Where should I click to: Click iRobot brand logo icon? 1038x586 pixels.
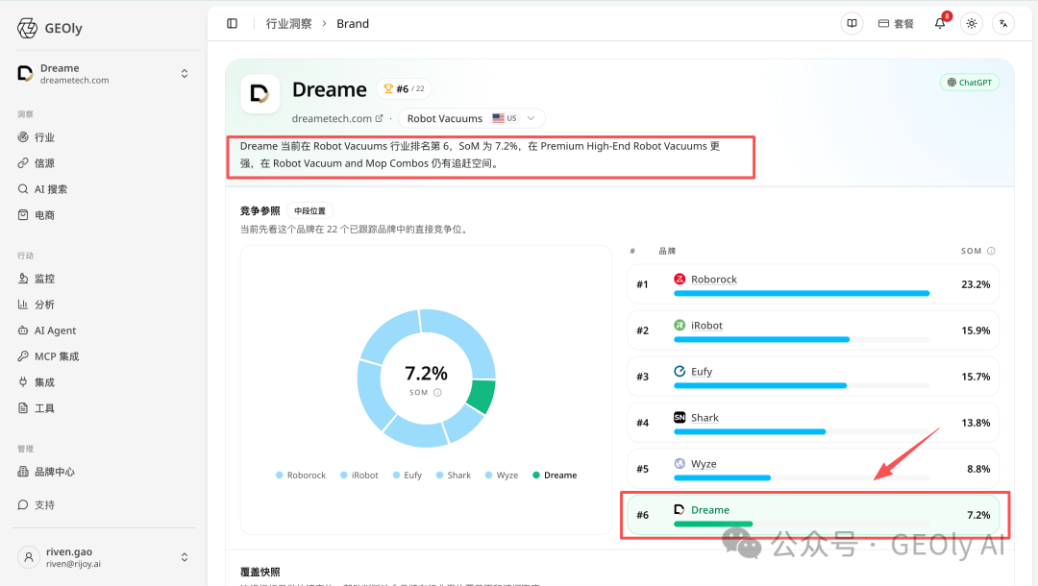click(680, 326)
